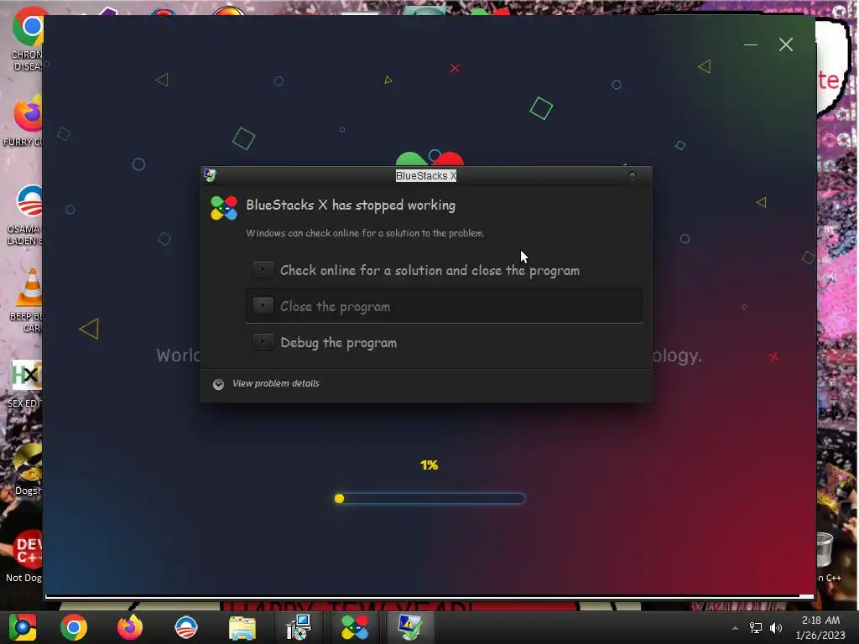Click the yellow progress indicator dot
The image size is (859, 644).
coord(339,498)
